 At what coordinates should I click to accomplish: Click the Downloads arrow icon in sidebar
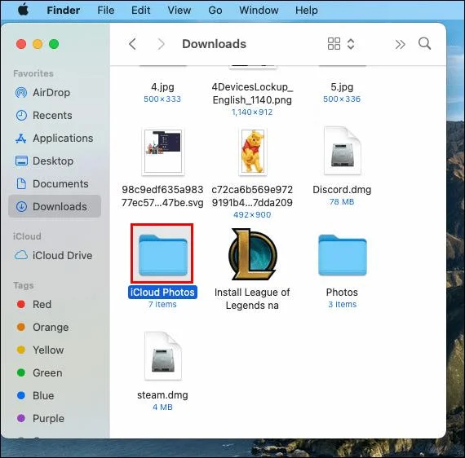point(21,206)
